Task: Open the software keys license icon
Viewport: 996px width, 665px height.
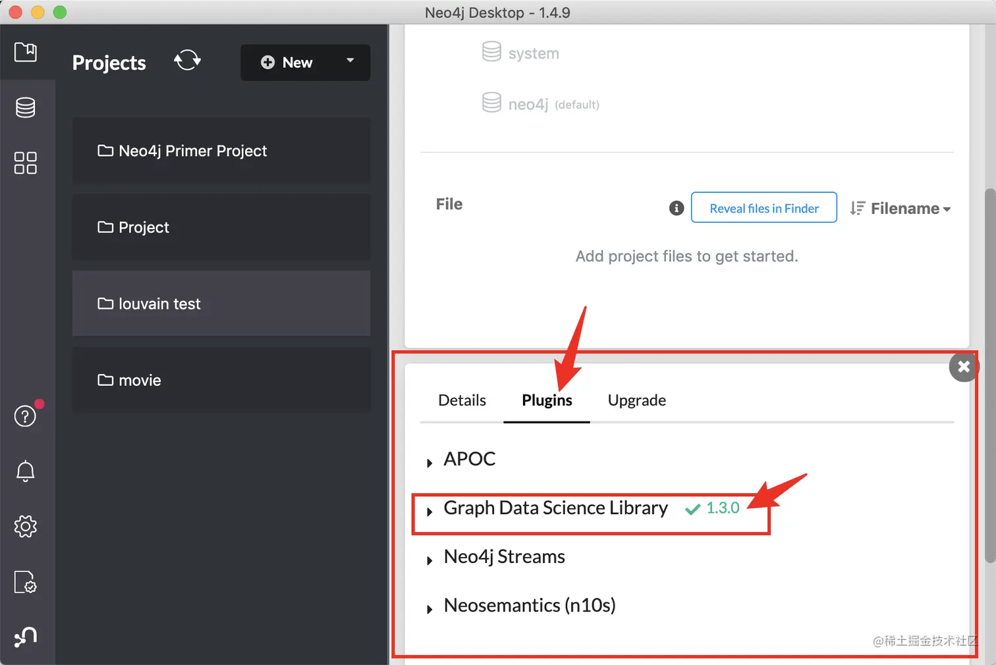Action: pyautogui.click(x=26, y=582)
